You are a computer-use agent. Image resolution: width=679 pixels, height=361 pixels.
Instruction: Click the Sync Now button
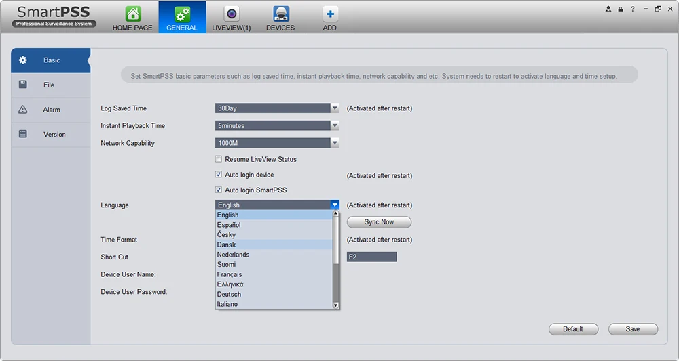379,222
